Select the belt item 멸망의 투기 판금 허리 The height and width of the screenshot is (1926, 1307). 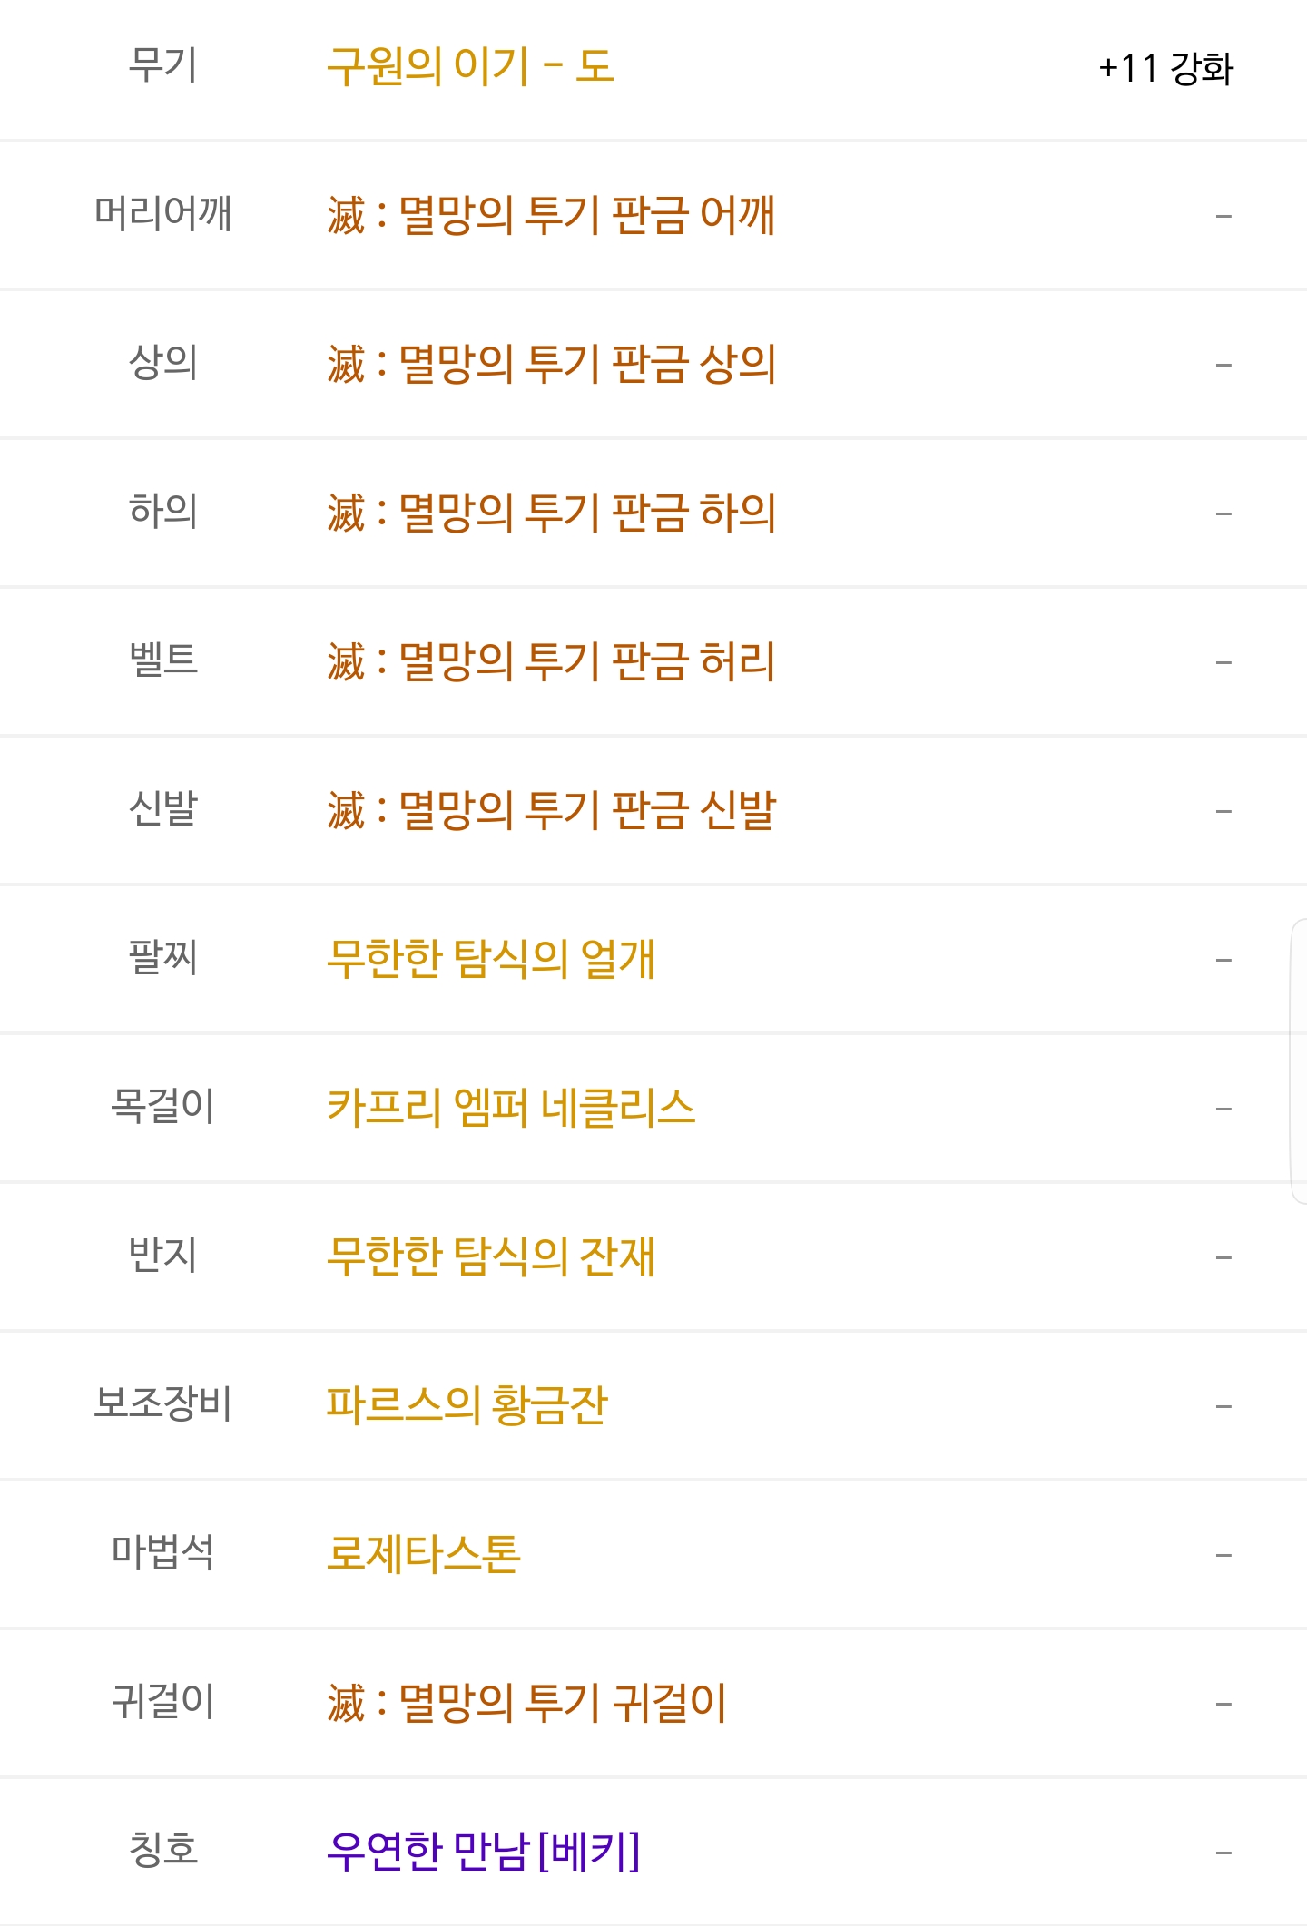coord(551,661)
